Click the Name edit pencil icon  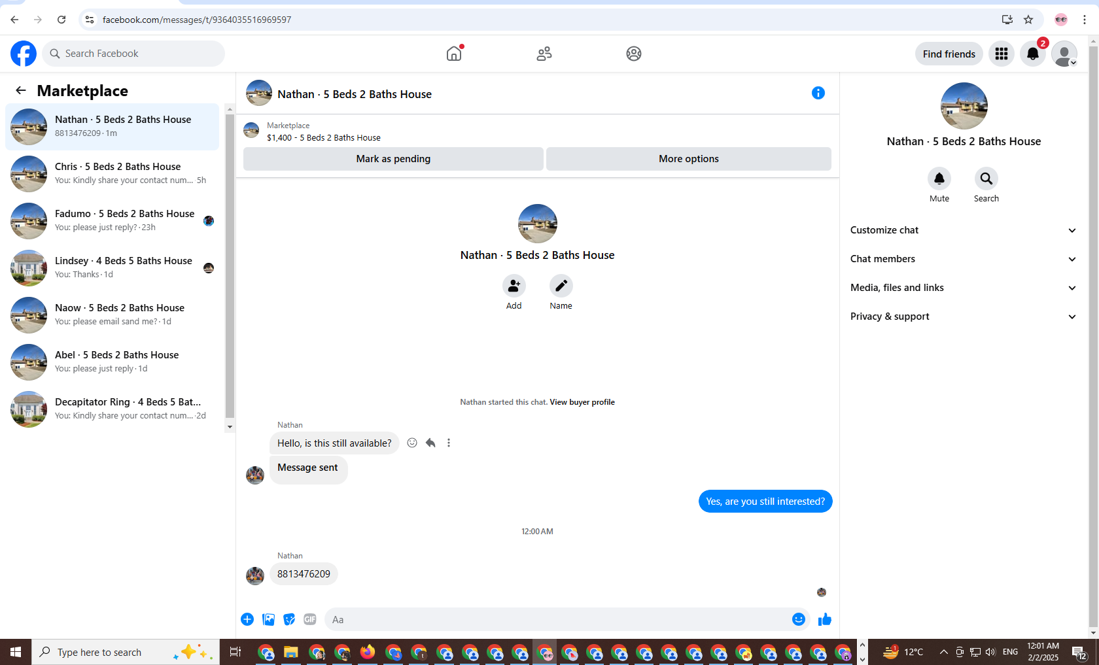pyautogui.click(x=561, y=286)
